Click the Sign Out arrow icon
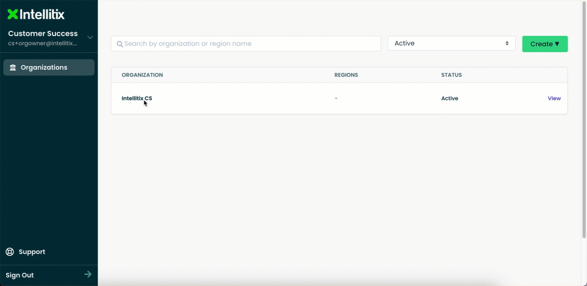Viewport: 587px width, 286px height. pyautogui.click(x=88, y=275)
